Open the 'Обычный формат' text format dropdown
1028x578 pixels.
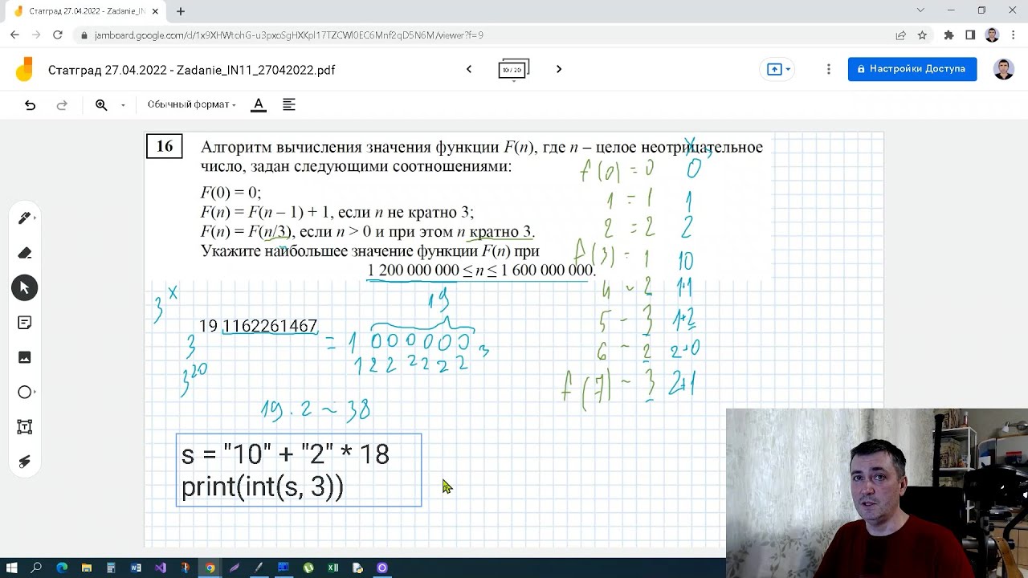[191, 105]
